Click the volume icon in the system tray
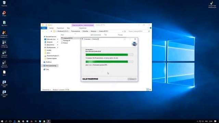The image size is (219, 123). click(203, 121)
